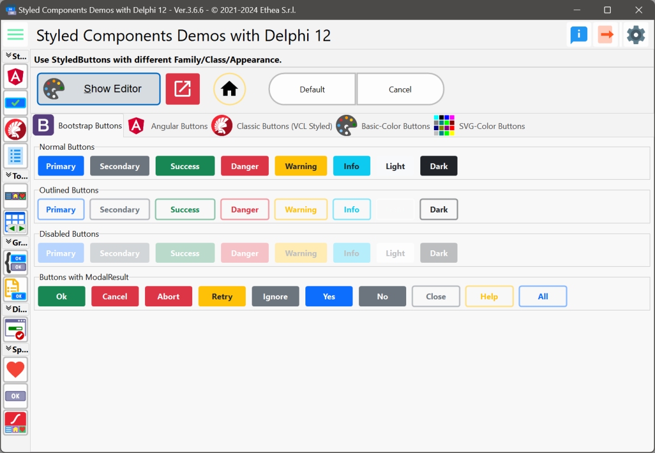This screenshot has width=655, height=453.
Task: Click the orange exit arrow icon
Action: (605, 34)
